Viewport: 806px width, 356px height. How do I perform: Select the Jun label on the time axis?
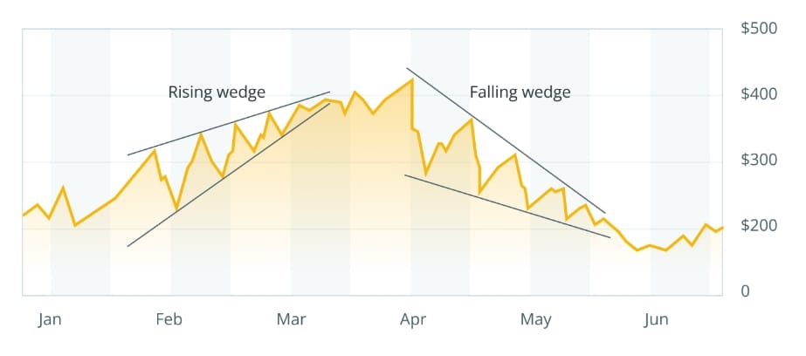click(x=656, y=320)
